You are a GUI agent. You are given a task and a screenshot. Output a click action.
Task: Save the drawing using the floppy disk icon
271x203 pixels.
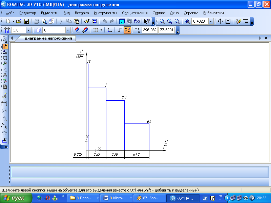[x=26, y=21]
